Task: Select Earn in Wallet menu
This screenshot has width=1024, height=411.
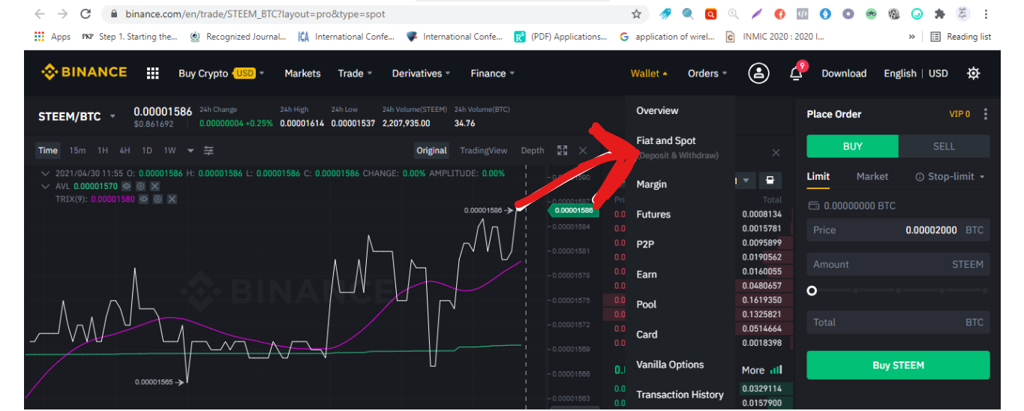Action: (x=647, y=274)
